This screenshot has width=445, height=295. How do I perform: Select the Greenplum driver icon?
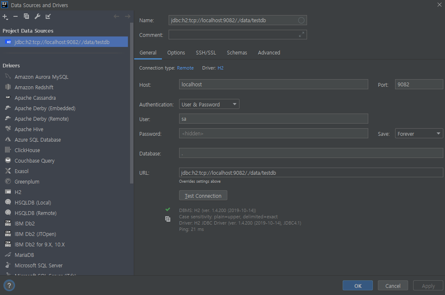[8, 181]
